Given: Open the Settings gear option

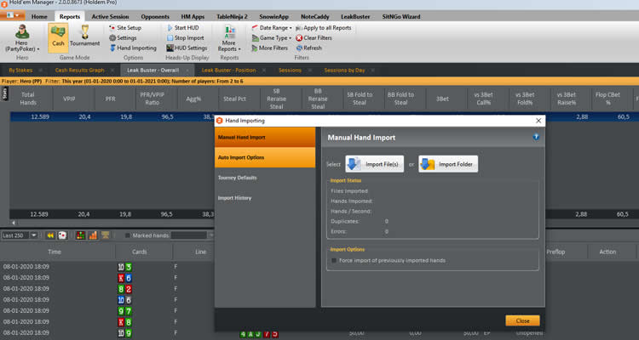Looking at the screenshot, I should pos(123,37).
